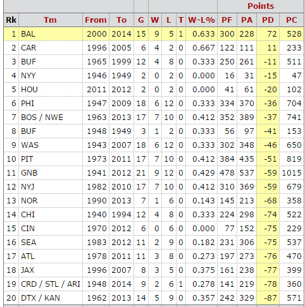305x307 pixels.
Task: Select the BAL team cell
Action: (51, 34)
